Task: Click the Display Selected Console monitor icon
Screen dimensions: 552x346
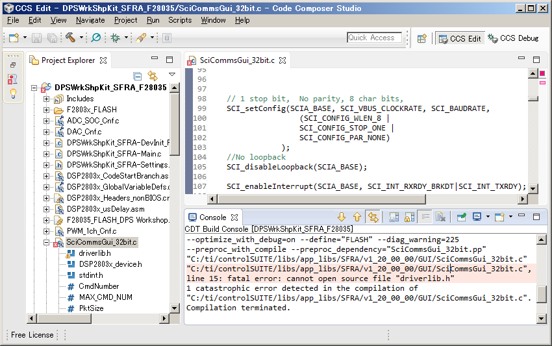Action: coord(477,217)
